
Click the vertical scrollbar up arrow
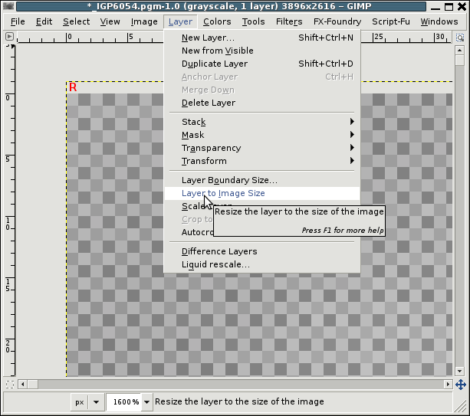point(459,51)
